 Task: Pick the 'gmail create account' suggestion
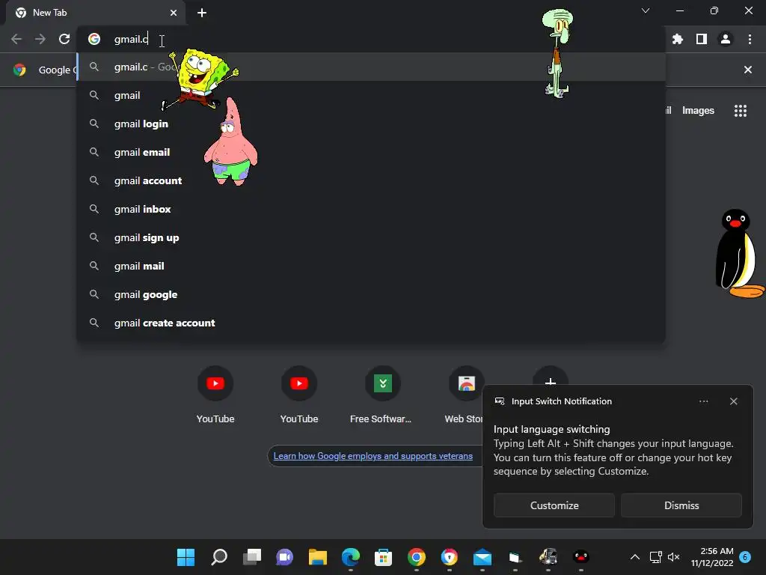click(371, 323)
